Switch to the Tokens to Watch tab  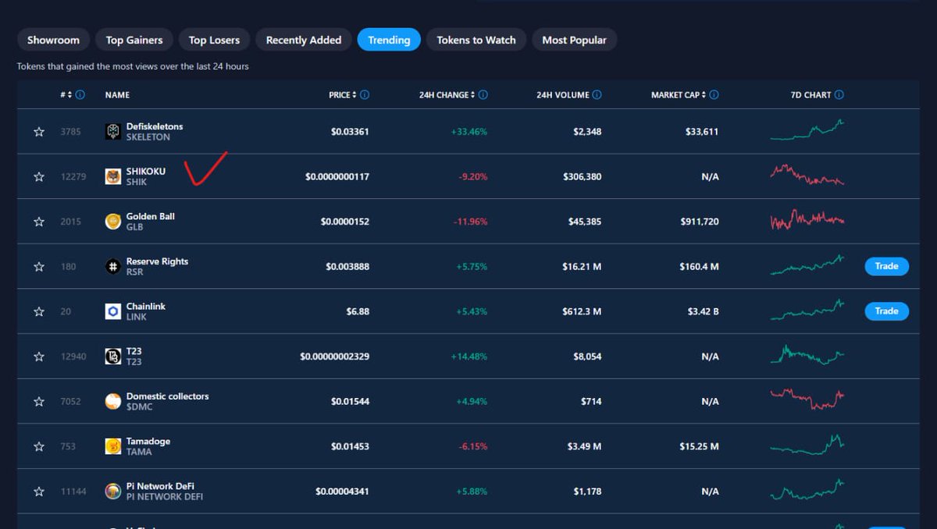pos(476,40)
